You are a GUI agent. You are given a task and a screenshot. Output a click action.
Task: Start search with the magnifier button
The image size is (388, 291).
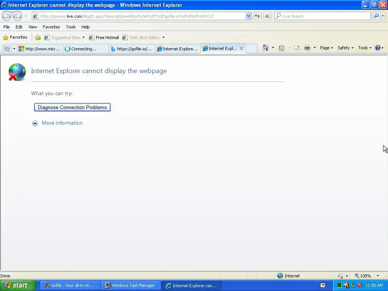coord(376,16)
